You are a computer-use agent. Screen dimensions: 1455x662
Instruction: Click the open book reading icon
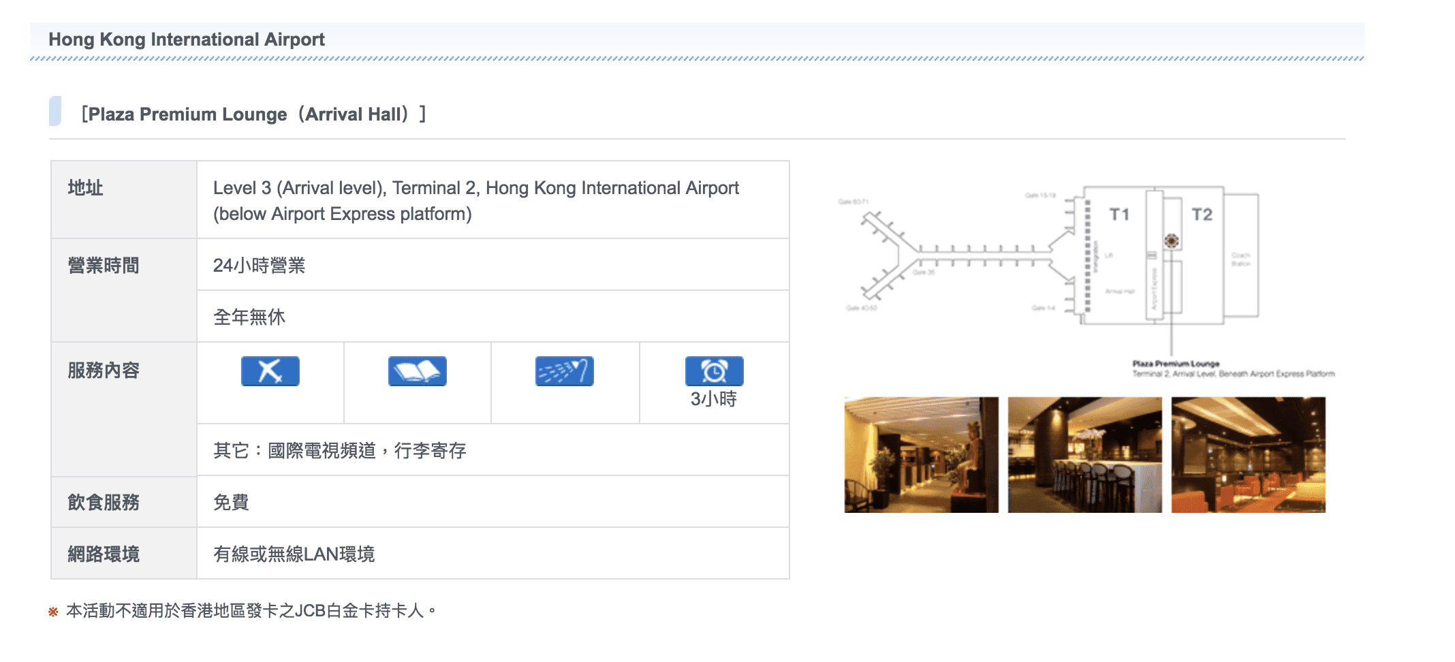pyautogui.click(x=417, y=371)
